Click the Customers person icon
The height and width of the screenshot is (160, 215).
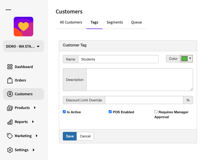(10, 94)
